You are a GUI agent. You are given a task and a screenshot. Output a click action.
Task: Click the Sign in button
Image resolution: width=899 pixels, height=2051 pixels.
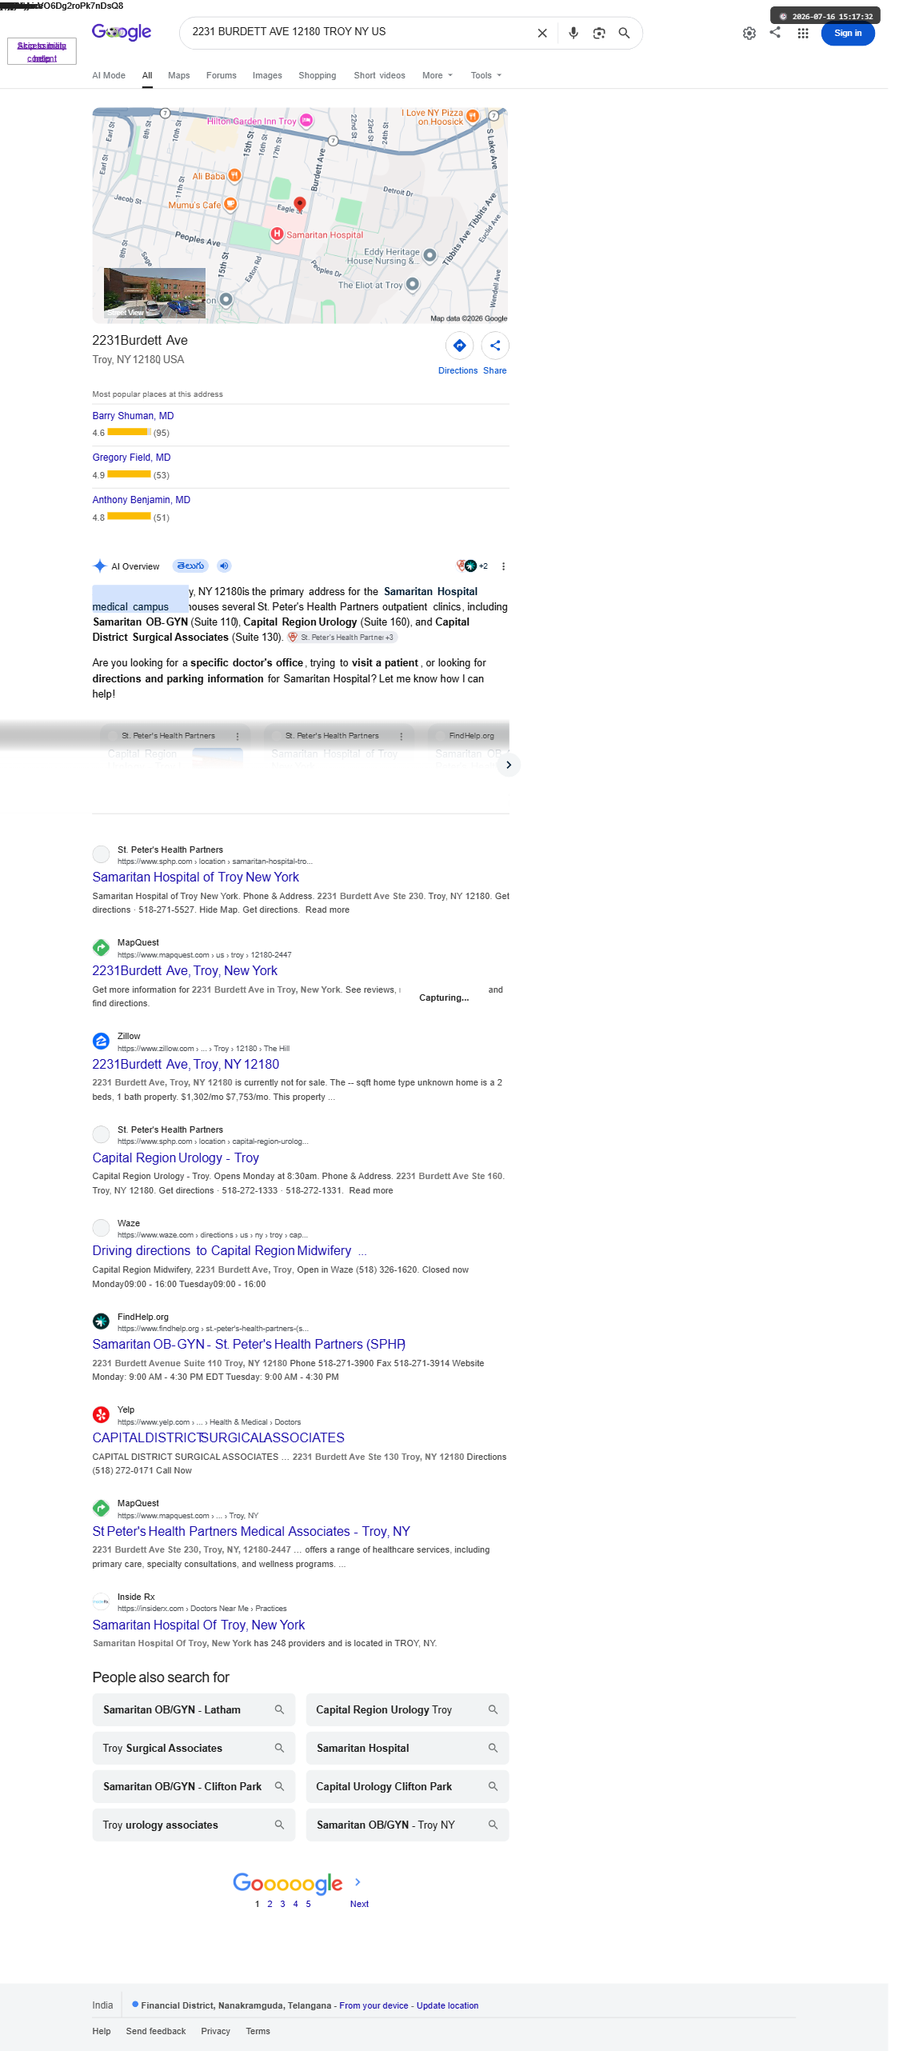coord(848,33)
